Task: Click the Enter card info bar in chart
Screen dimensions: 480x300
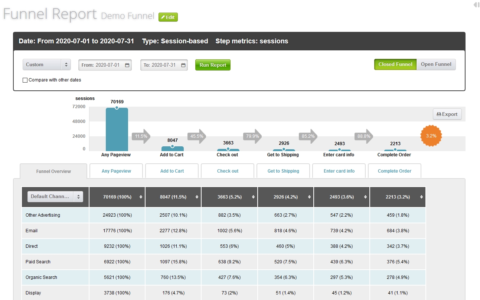Action: tap(339, 150)
